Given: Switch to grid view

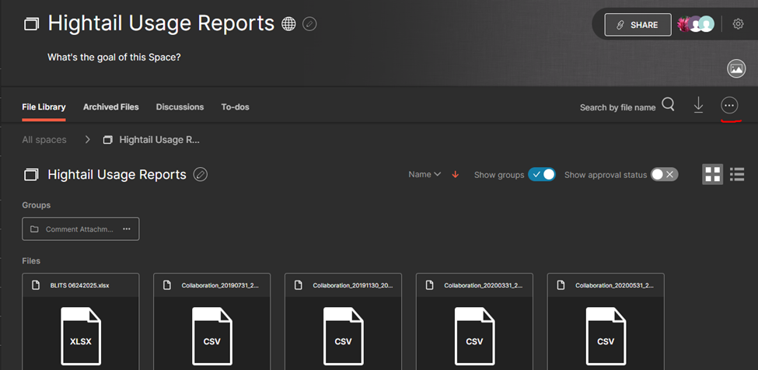Looking at the screenshot, I should pyautogui.click(x=713, y=174).
